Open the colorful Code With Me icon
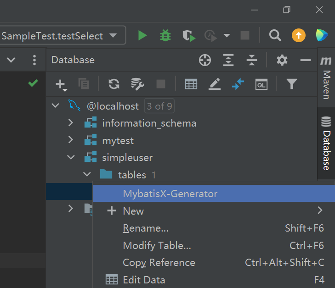The height and width of the screenshot is (288, 335). [322, 35]
